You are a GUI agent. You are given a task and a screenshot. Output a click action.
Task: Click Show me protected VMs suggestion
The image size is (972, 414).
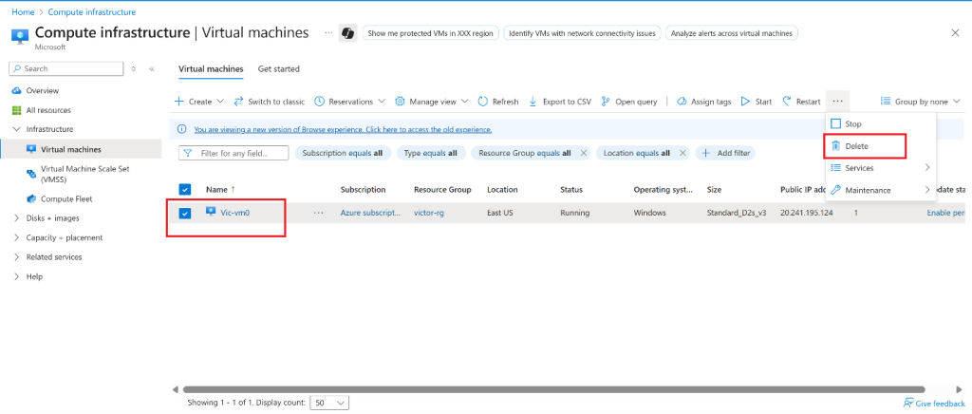tap(431, 33)
